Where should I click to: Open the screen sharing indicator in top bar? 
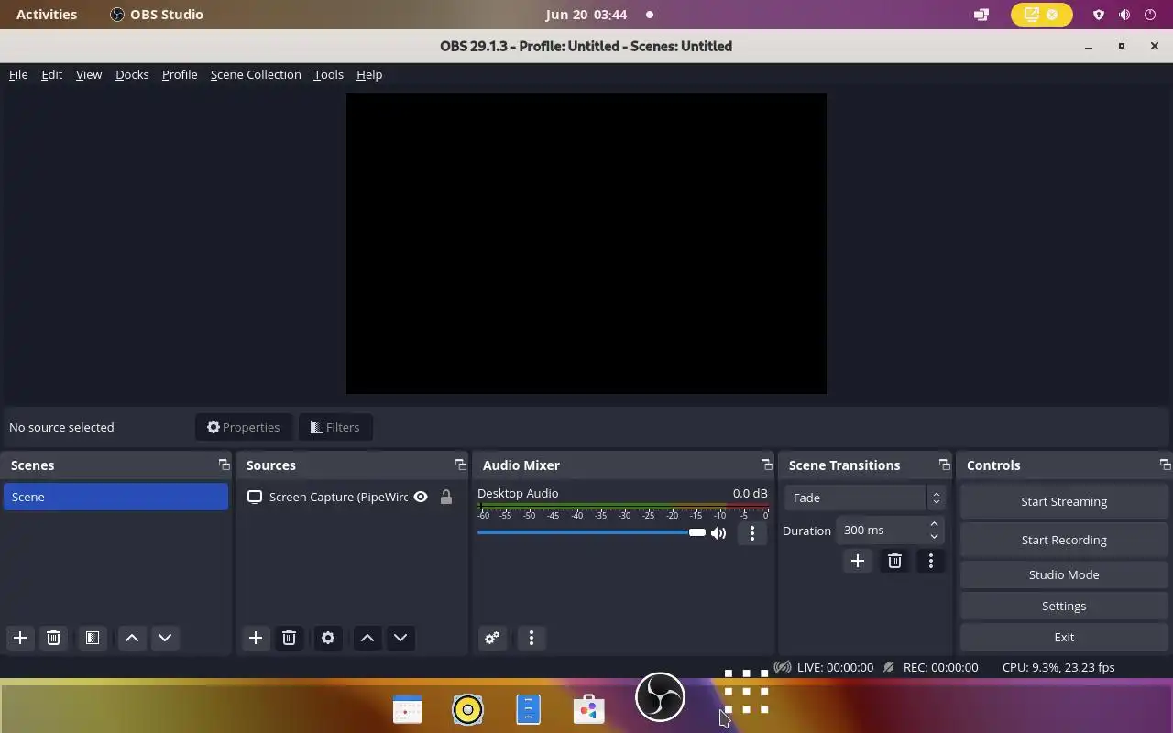(1041, 15)
